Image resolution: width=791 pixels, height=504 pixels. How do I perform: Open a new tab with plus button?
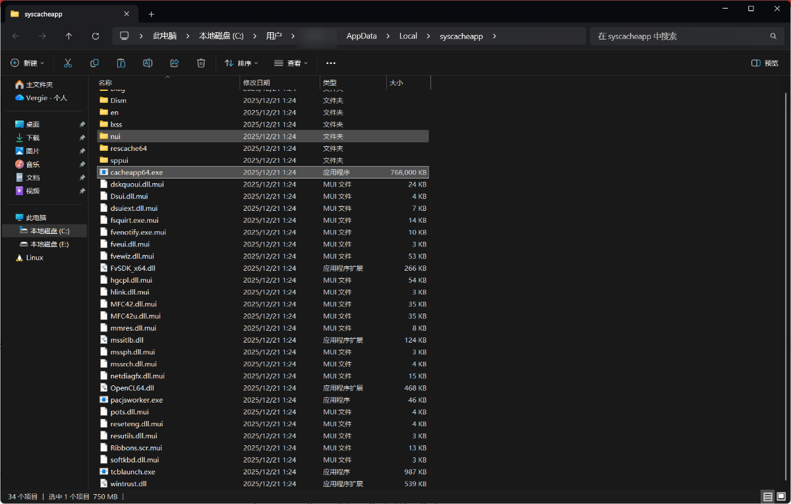(x=151, y=14)
